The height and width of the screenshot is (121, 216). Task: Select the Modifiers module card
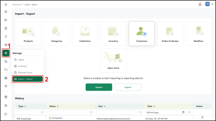pos(198,33)
